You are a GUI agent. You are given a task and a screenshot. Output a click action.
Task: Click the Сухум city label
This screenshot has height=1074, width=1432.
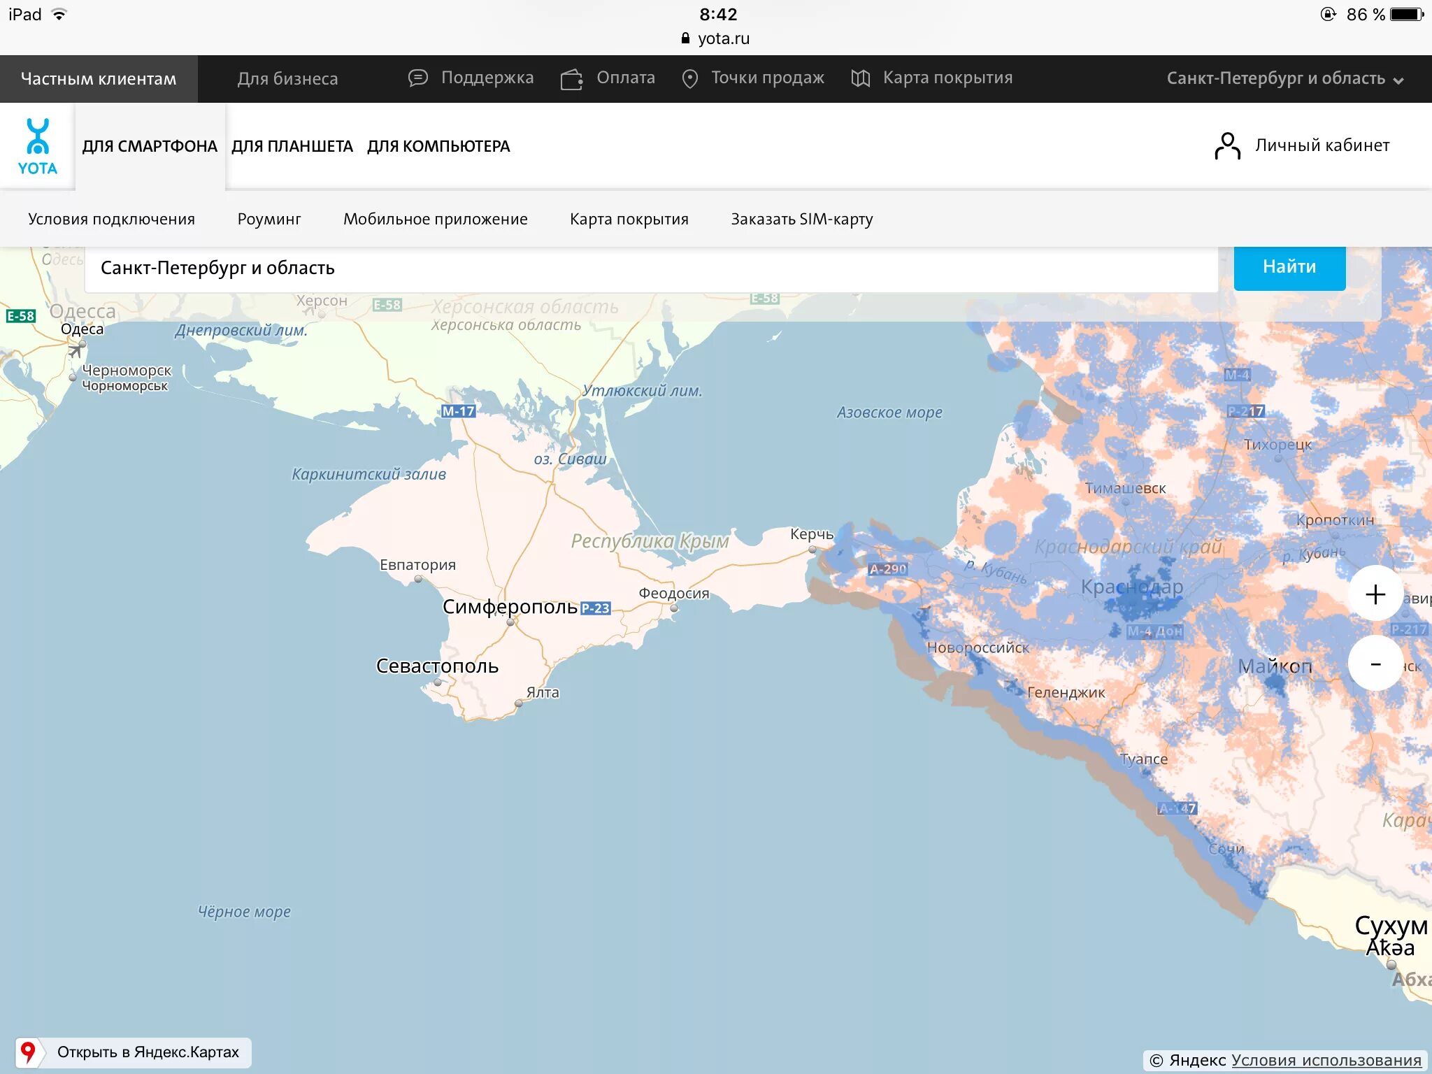coord(1391,925)
